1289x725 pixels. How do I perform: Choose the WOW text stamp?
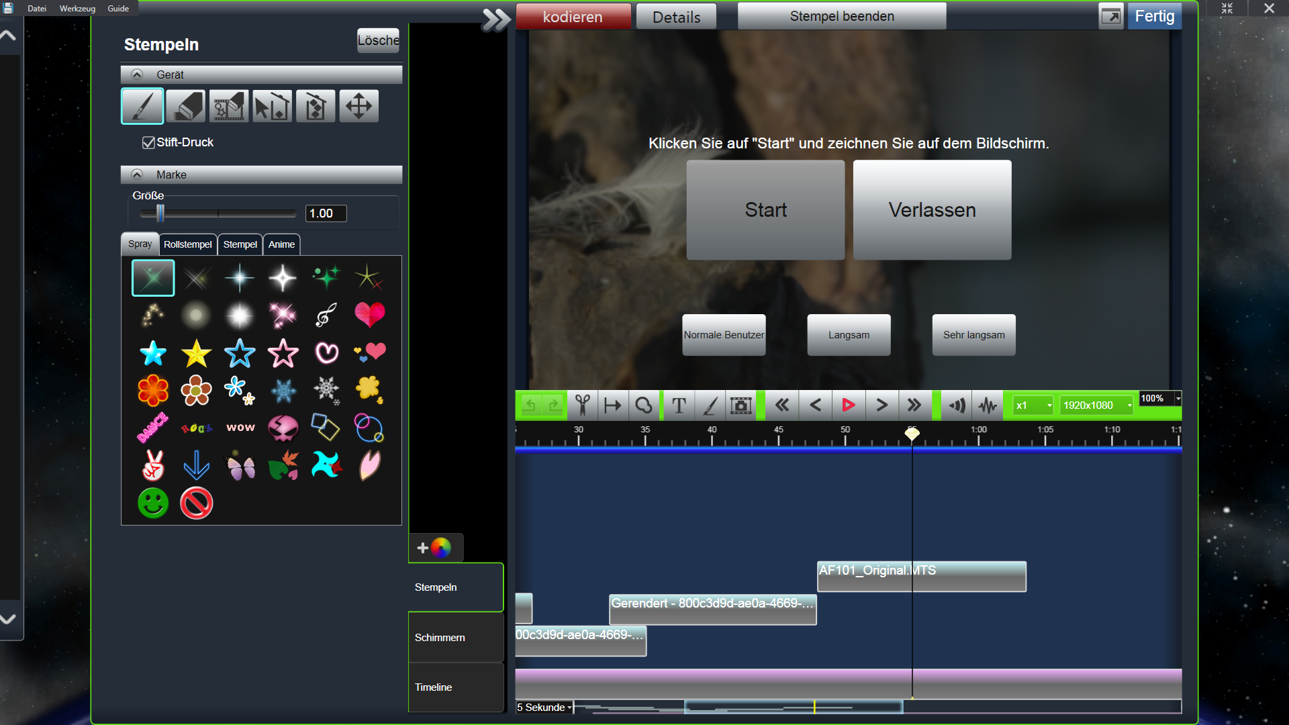[240, 428]
